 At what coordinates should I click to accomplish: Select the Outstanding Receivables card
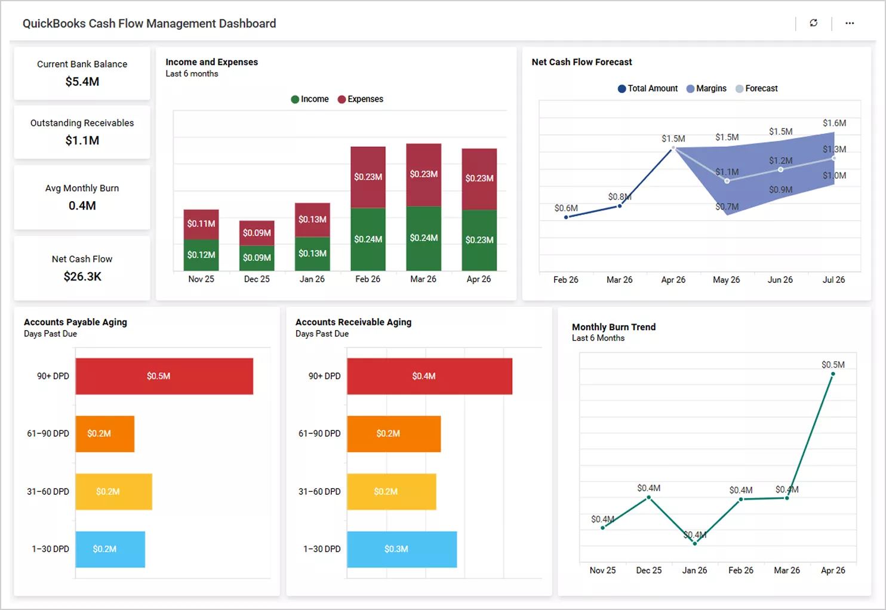82,132
